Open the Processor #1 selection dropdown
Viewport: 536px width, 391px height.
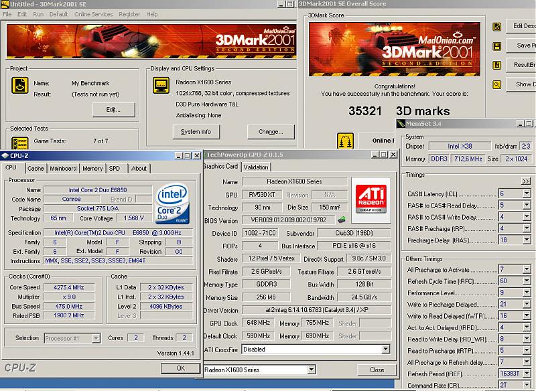point(96,338)
